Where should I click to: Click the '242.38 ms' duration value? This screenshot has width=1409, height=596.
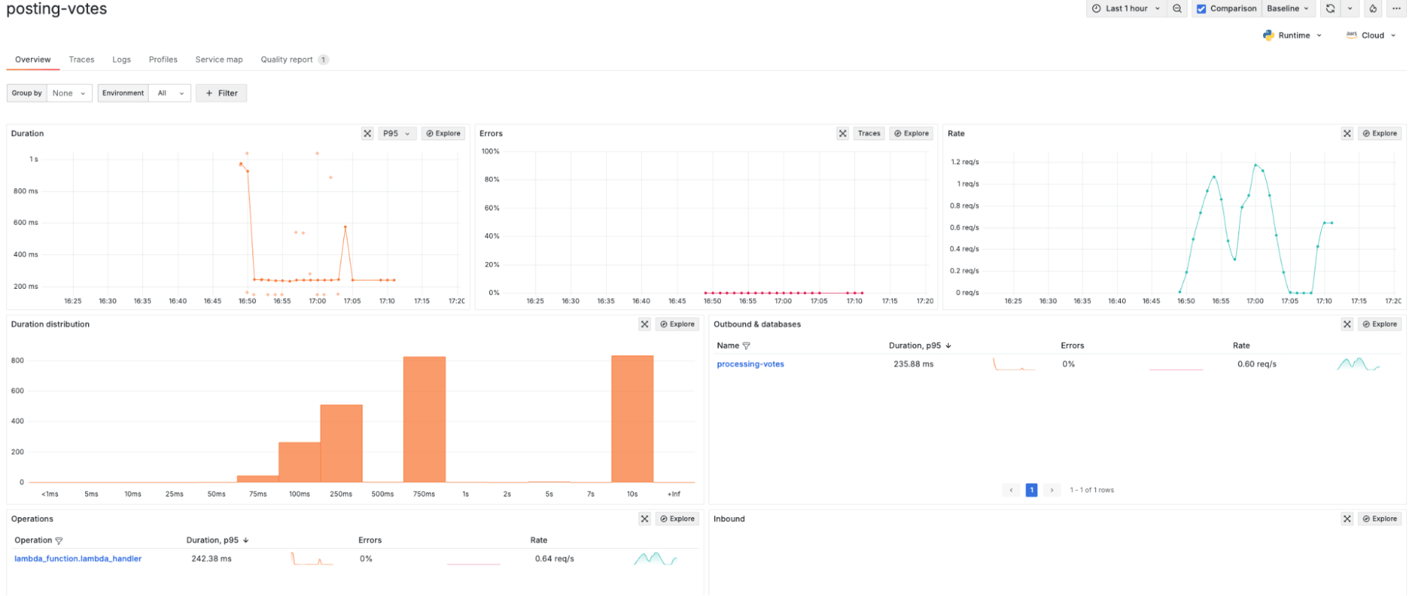click(x=211, y=559)
